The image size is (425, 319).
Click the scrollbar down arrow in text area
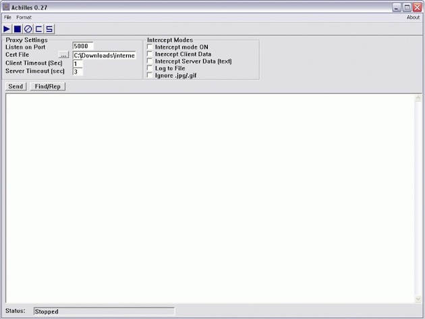tap(418, 299)
